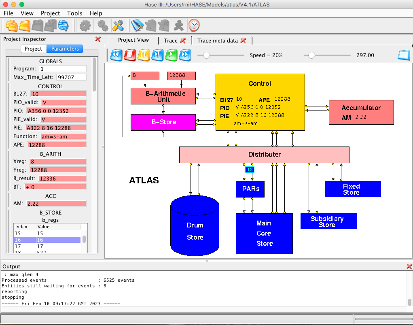This screenshot has height=325, width=413.
Task: Click the wrench and screwdriver tools icon
Action: click(x=118, y=25)
